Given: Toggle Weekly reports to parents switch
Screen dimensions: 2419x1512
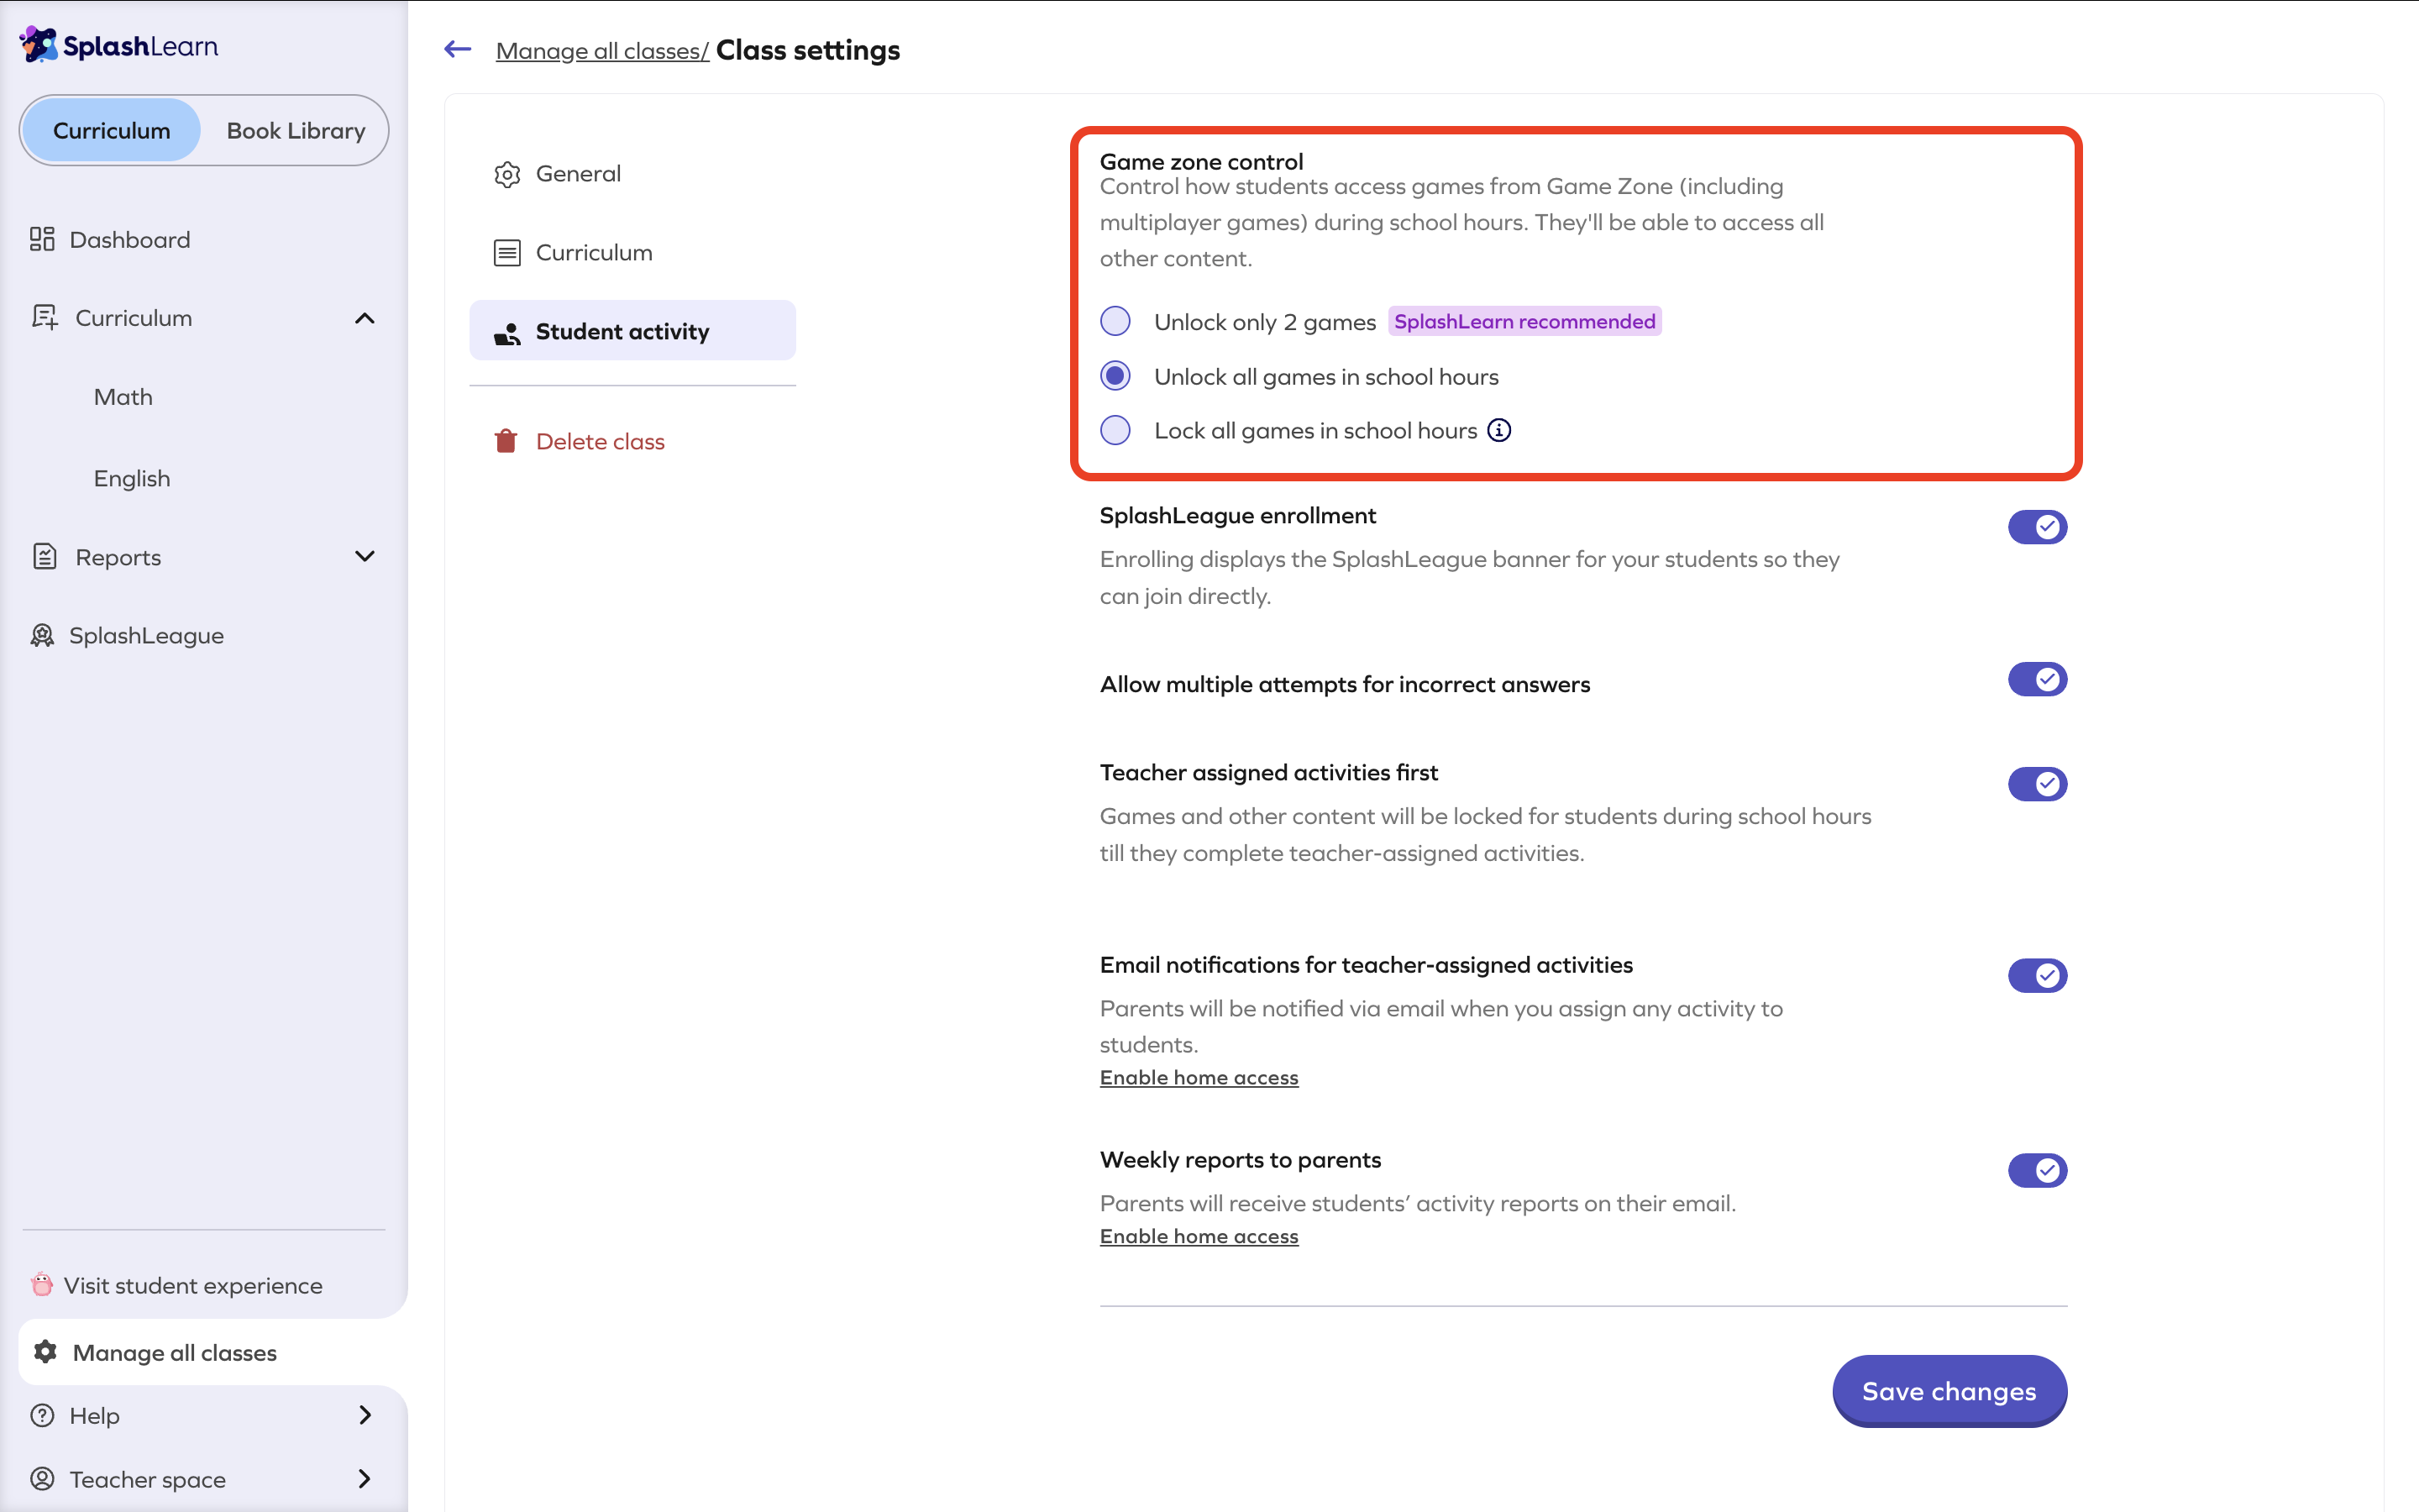Looking at the screenshot, I should (x=2037, y=1171).
